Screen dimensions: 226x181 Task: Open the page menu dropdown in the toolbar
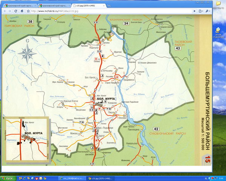click(x=200, y=11)
